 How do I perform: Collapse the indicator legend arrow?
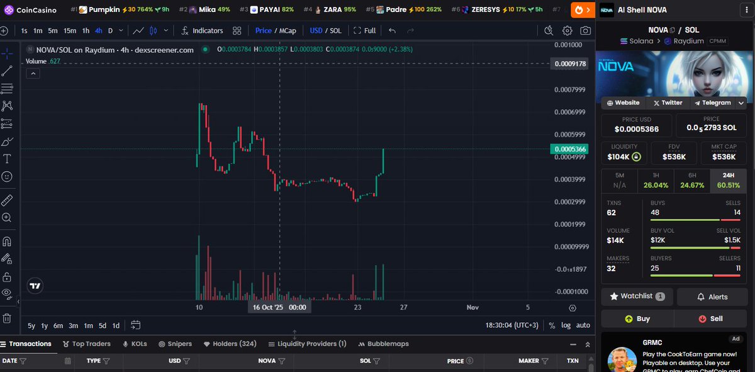point(33,73)
